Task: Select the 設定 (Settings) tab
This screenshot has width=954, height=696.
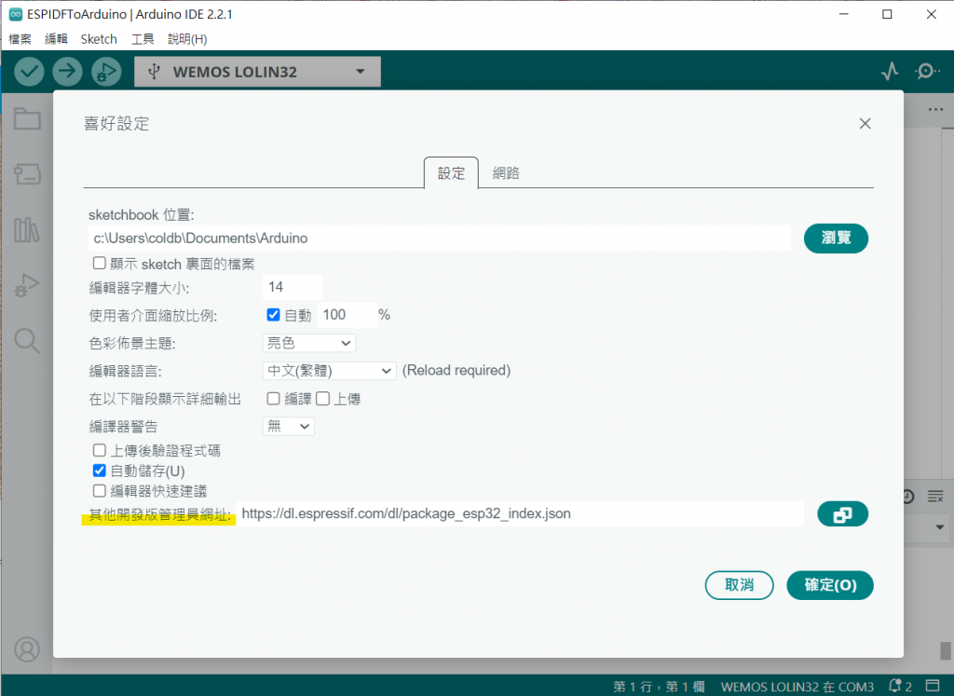Action: (452, 173)
